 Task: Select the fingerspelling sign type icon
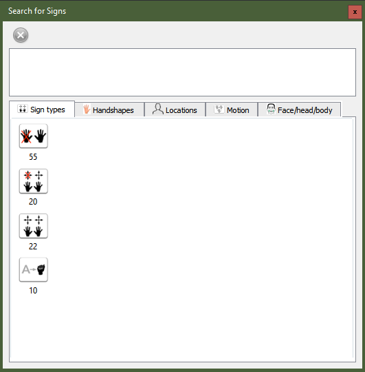[x=34, y=270]
